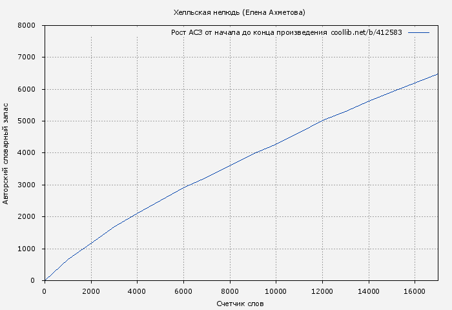Click the curve's right end near 17000 words
The image size is (452, 310).
[x=437, y=74]
